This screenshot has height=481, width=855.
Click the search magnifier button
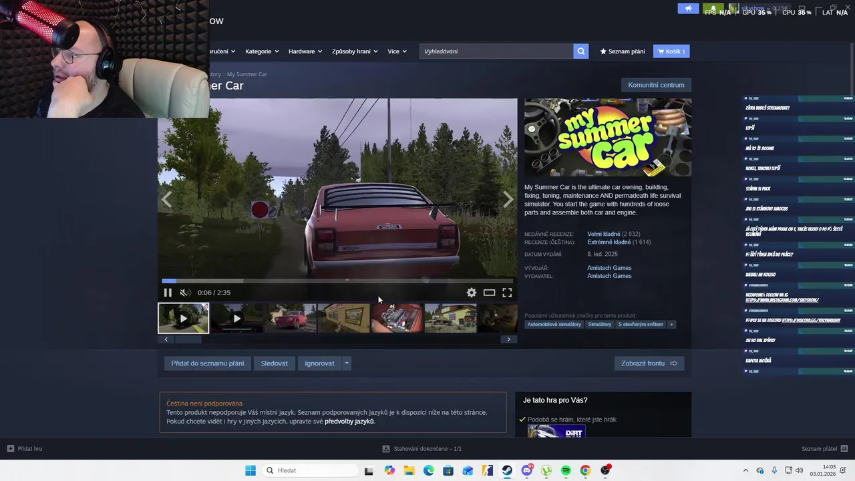[581, 51]
